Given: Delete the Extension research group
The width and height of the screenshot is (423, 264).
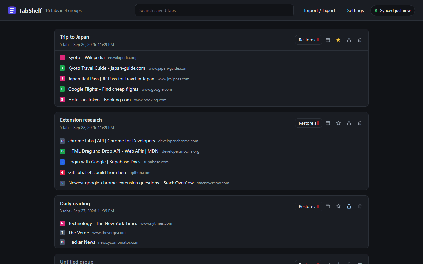Looking at the screenshot, I should pyautogui.click(x=360, y=123).
